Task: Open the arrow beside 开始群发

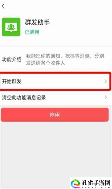Action: pos(106,81)
